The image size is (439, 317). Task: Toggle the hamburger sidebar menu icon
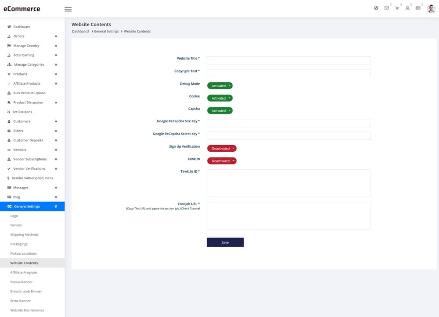click(x=68, y=9)
